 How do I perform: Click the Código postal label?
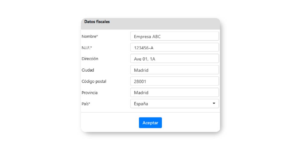tap(94, 81)
